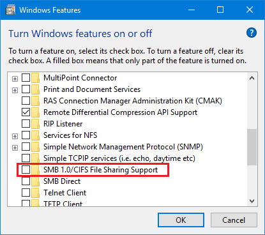Expand Print and Document Services node

click(x=15, y=90)
